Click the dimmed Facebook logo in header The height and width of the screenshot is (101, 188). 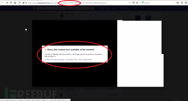[34, 8]
